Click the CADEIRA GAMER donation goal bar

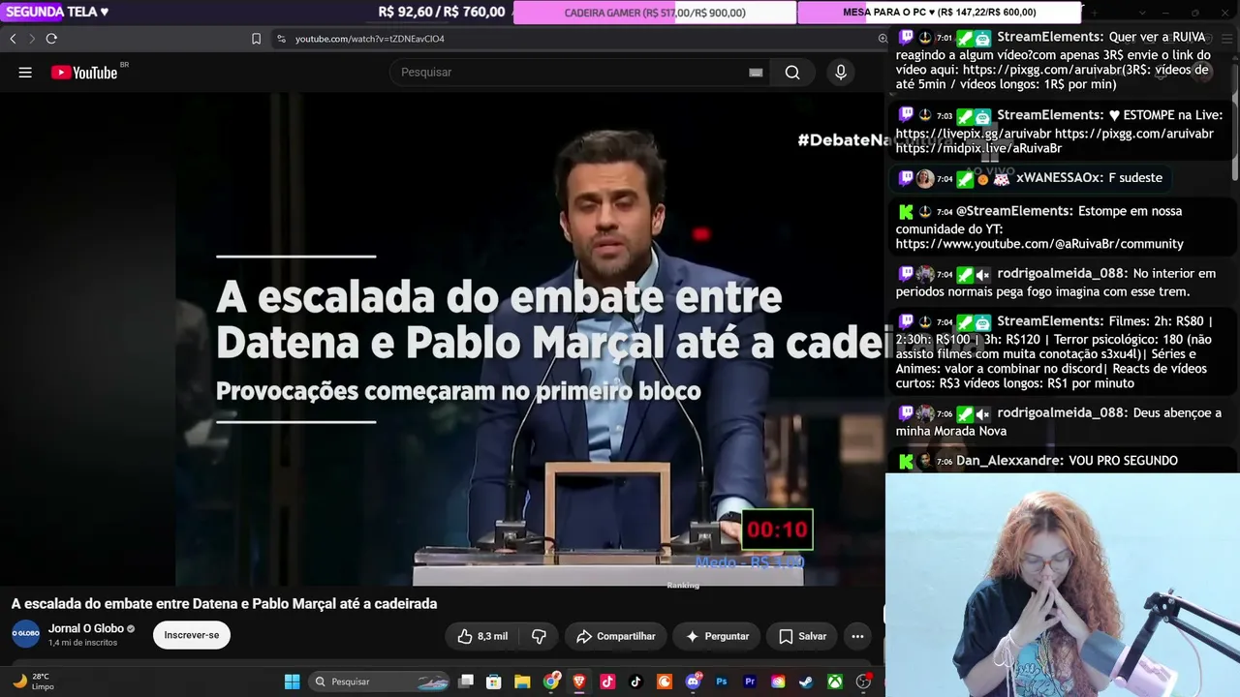[x=655, y=13]
